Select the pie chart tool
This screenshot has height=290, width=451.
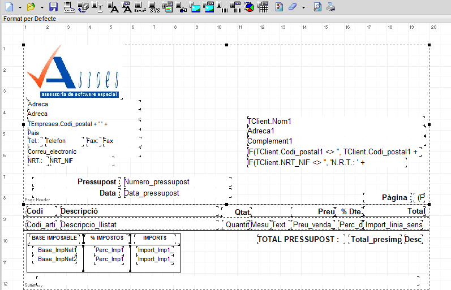[250, 7]
